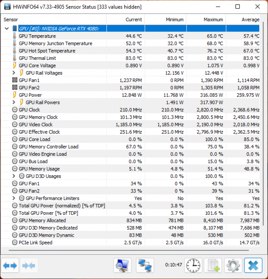
Task: Expand GPU Performance Limiters entry
Action: (14, 198)
